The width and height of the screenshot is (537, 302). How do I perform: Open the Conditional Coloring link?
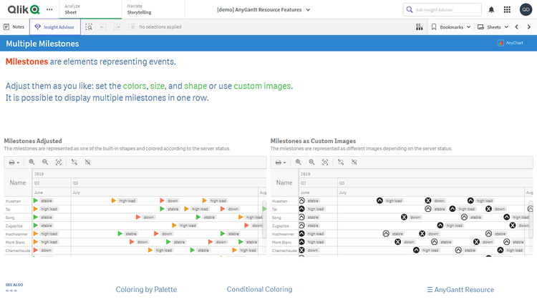pyautogui.click(x=259, y=290)
